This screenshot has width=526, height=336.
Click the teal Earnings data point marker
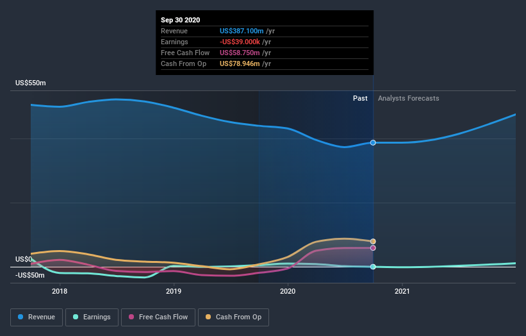pos(373,267)
